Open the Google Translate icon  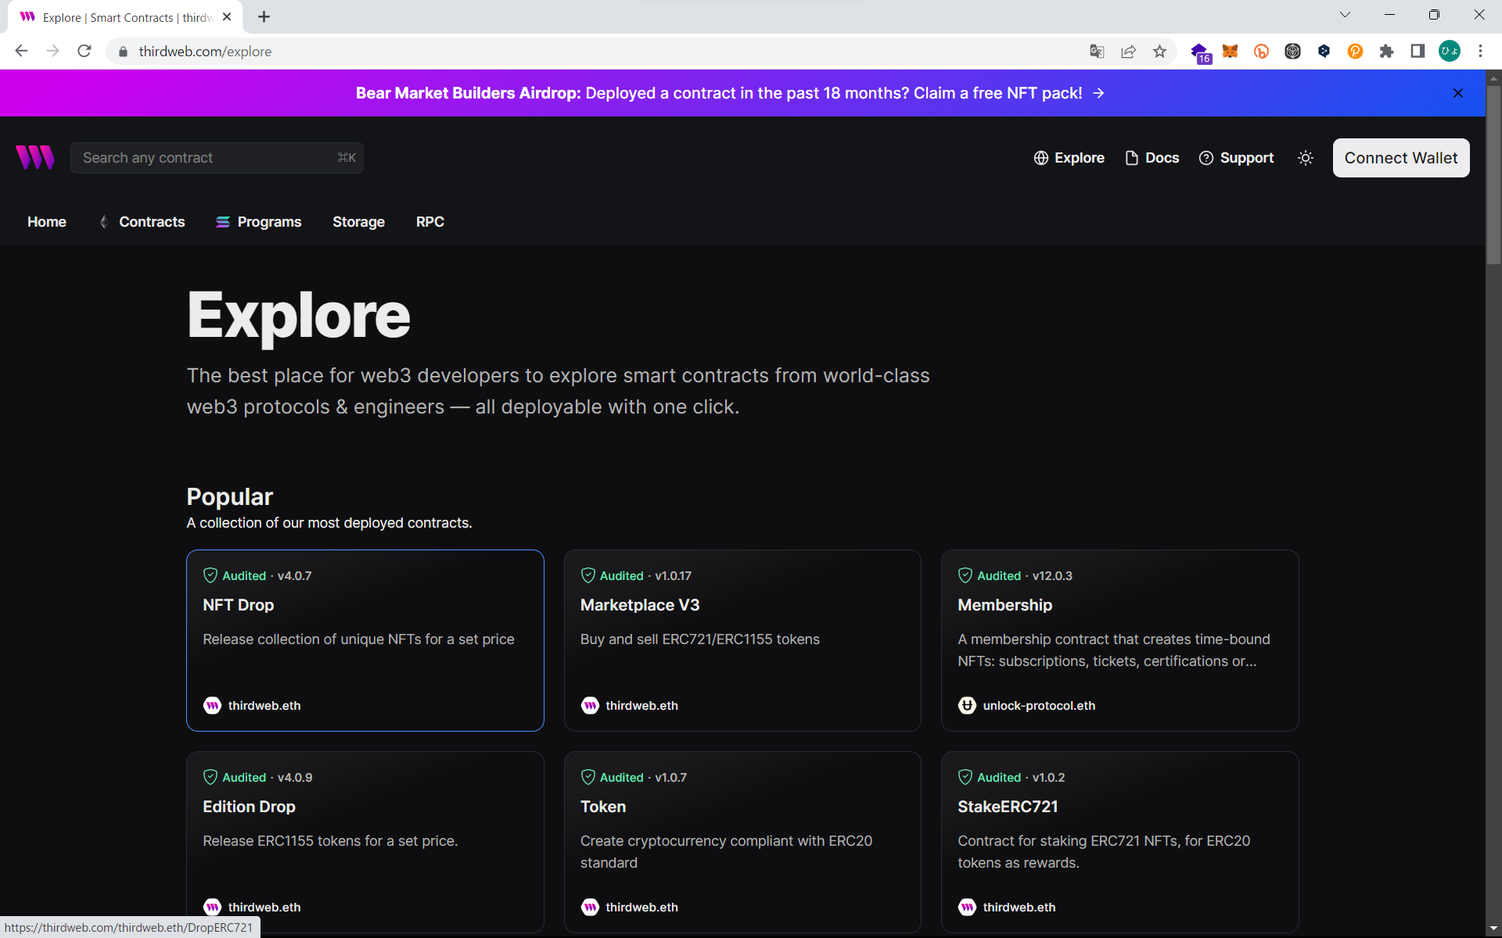pyautogui.click(x=1097, y=52)
